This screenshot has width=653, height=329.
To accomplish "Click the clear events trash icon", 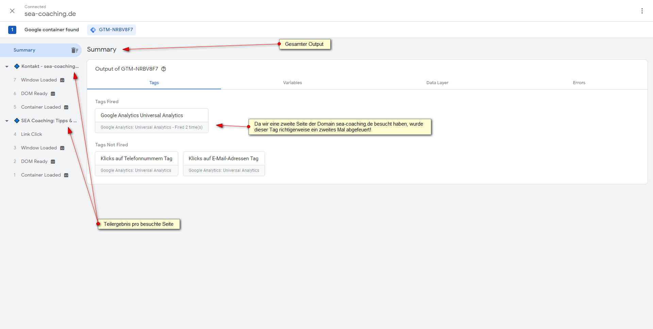I will click(x=75, y=50).
